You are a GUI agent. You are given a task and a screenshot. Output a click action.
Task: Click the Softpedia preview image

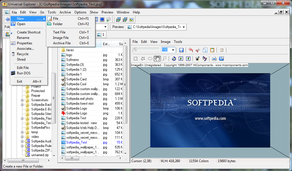[210, 110]
